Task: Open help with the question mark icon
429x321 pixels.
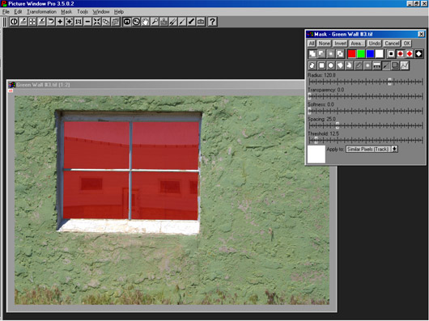Action: click(212, 22)
